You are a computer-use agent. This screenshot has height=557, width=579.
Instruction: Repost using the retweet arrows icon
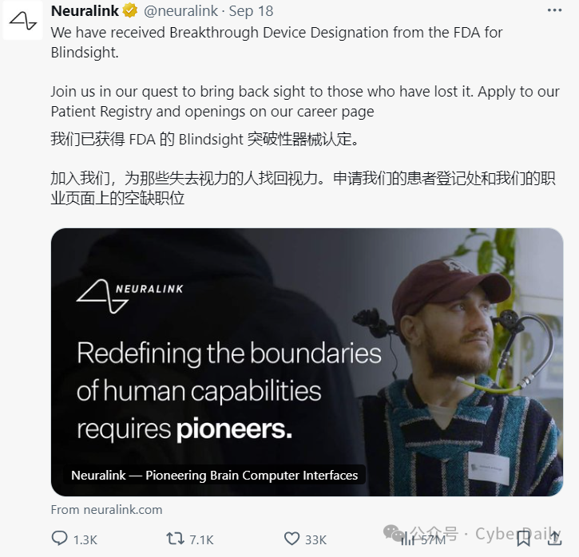pyautogui.click(x=175, y=539)
